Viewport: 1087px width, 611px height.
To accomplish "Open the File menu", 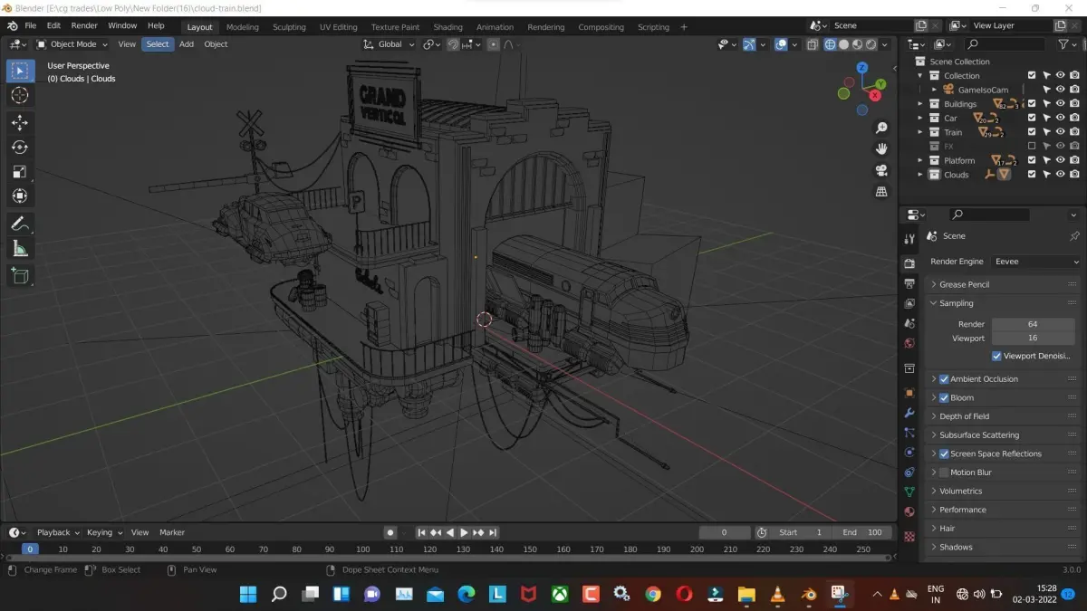I will (31, 26).
